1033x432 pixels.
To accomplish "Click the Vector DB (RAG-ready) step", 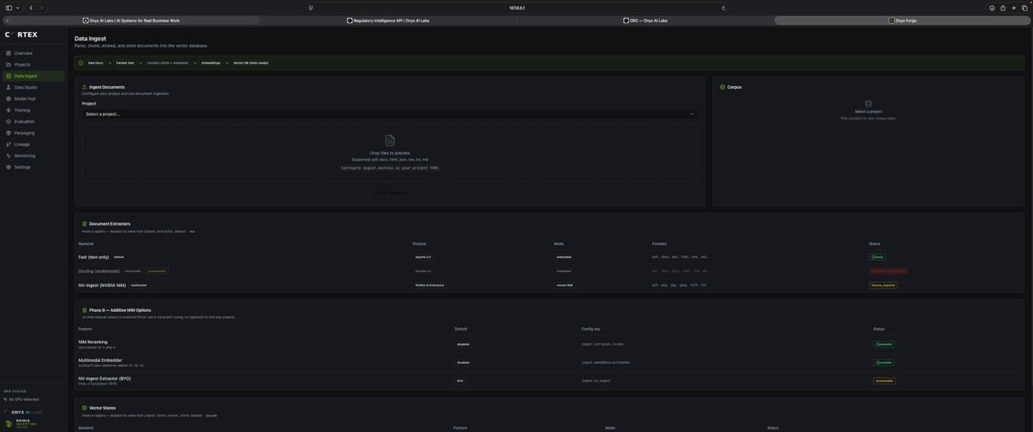I will tap(251, 63).
